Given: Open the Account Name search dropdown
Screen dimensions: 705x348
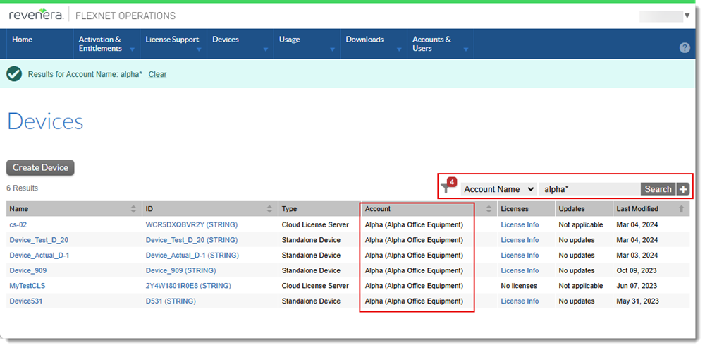Looking at the screenshot, I should point(498,189).
